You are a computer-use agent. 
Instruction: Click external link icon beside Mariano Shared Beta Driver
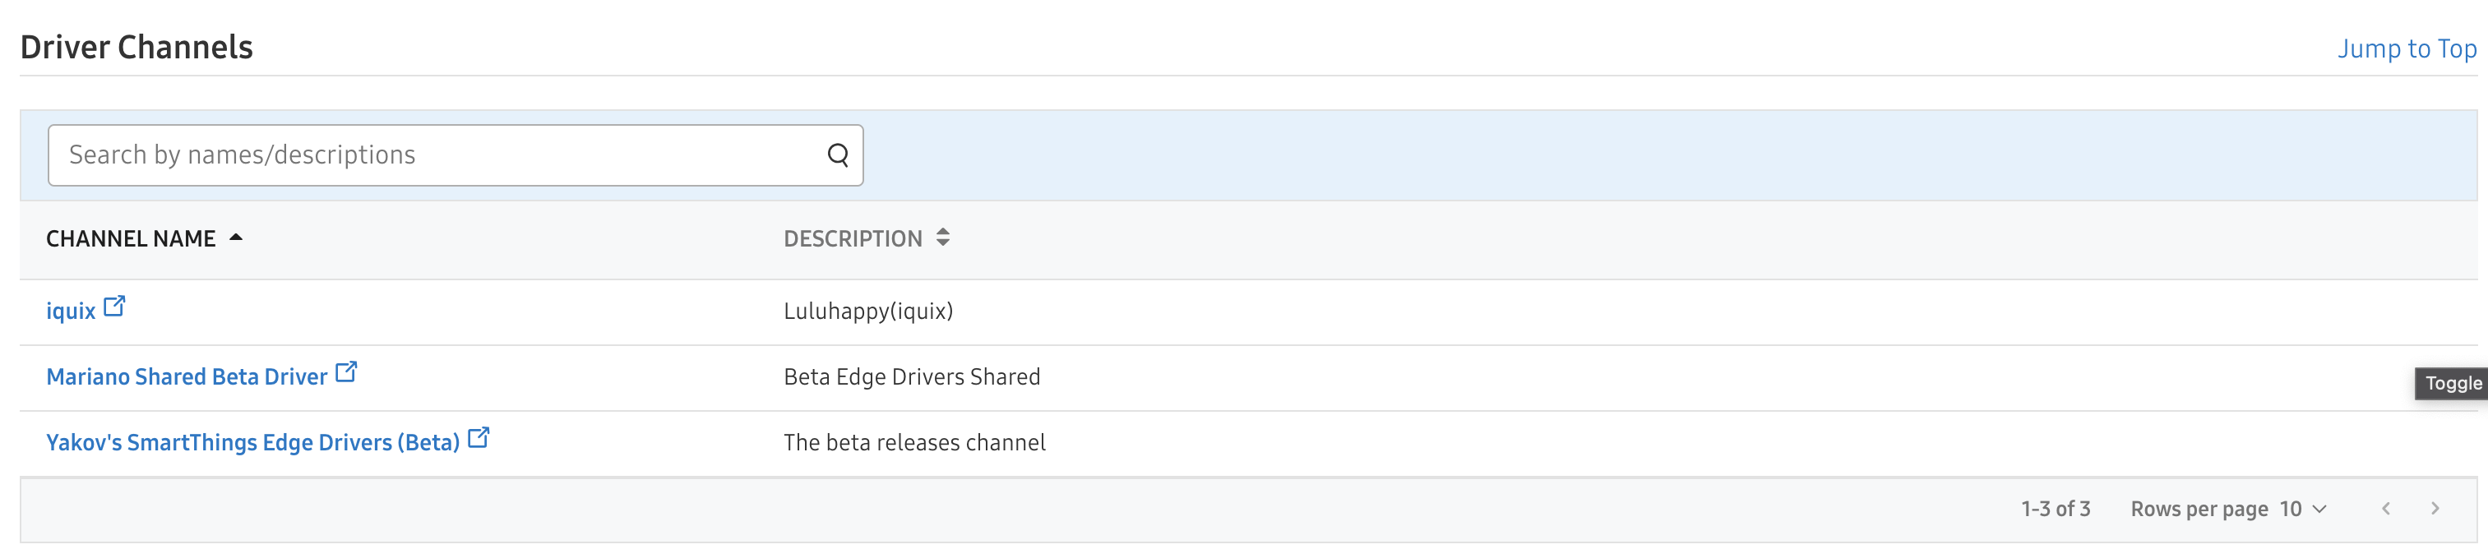pyautogui.click(x=346, y=372)
